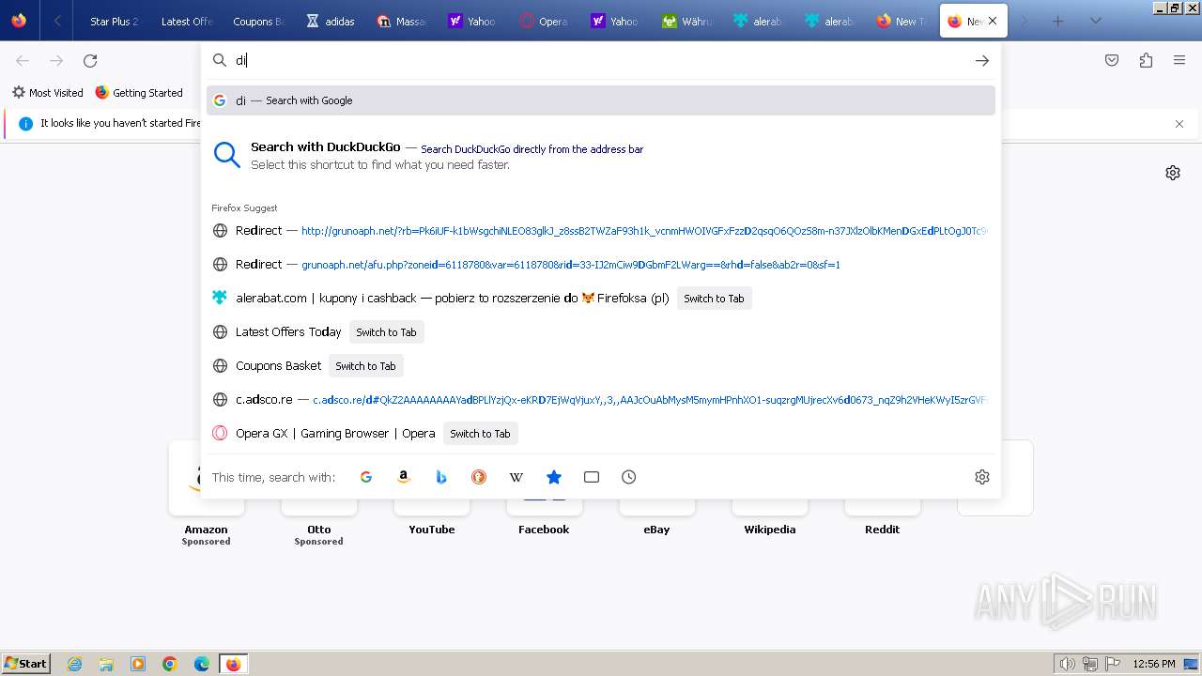
Task: Search with DuckDuckGo one-off icon
Action: click(x=479, y=477)
